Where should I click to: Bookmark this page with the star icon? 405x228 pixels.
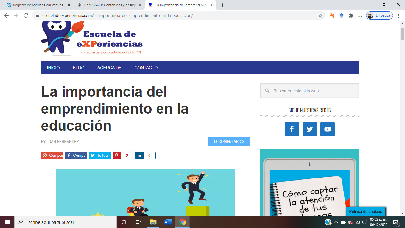point(320,15)
